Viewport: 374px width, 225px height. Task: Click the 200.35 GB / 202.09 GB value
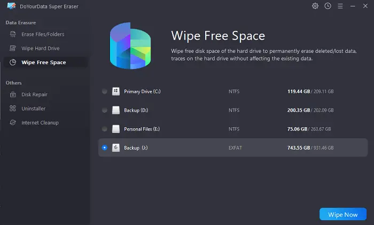[310, 110]
